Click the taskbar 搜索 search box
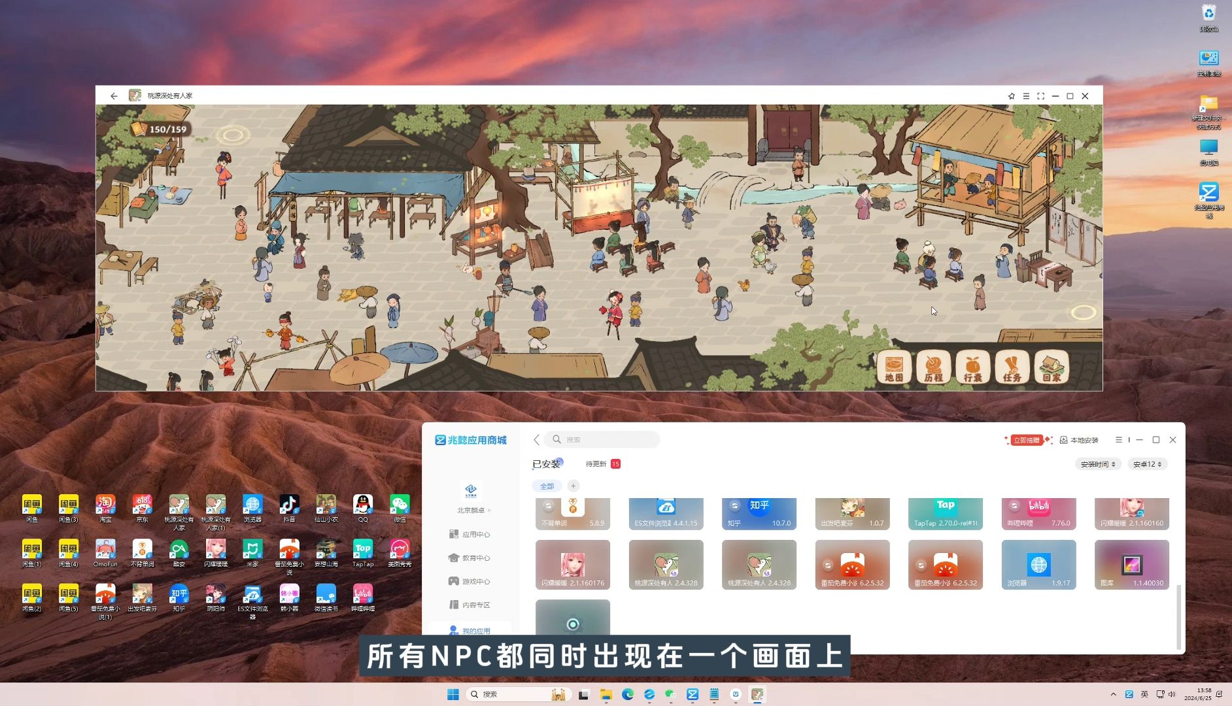 [x=518, y=694]
